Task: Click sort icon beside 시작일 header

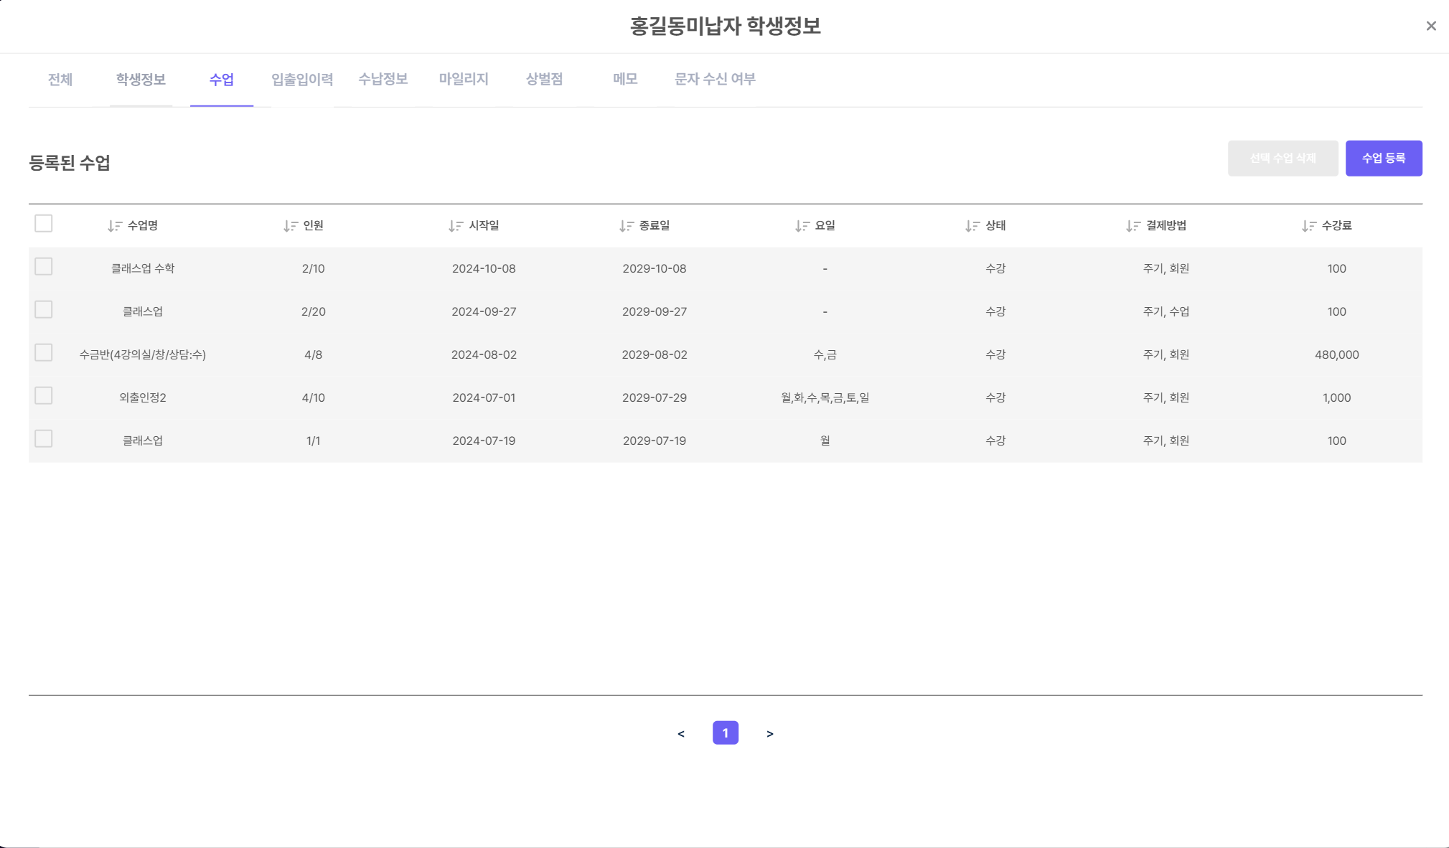Action: pos(456,226)
